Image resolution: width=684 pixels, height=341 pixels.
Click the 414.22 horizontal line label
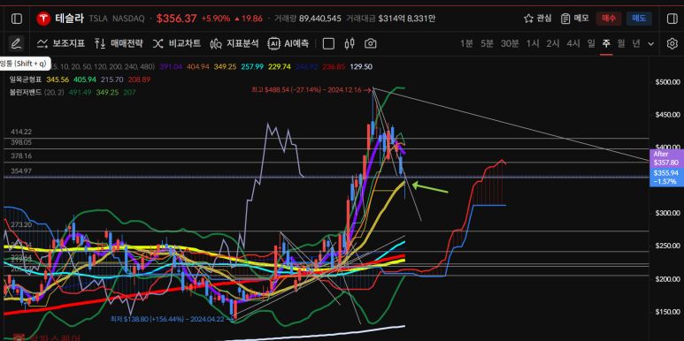(x=21, y=132)
